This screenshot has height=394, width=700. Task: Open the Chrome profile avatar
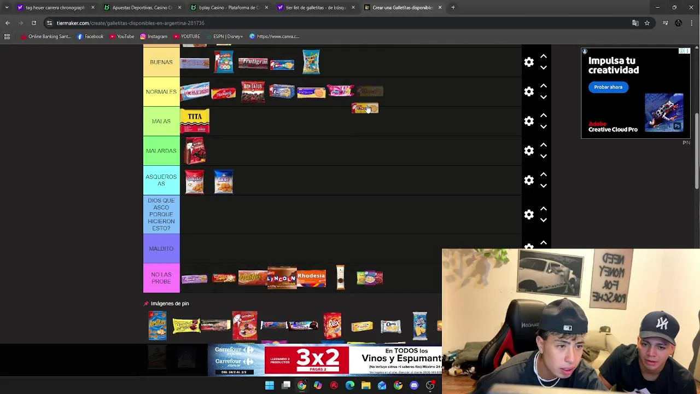[x=678, y=23]
